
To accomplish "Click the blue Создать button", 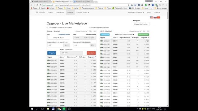I will pyautogui.click(x=52, y=53).
